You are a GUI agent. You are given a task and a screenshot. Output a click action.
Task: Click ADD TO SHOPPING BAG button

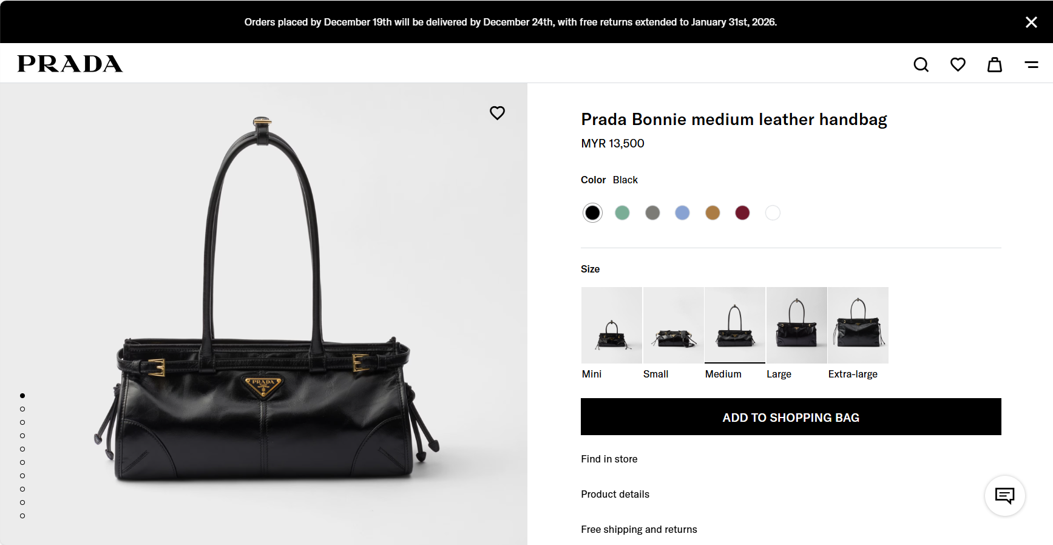tap(790, 417)
